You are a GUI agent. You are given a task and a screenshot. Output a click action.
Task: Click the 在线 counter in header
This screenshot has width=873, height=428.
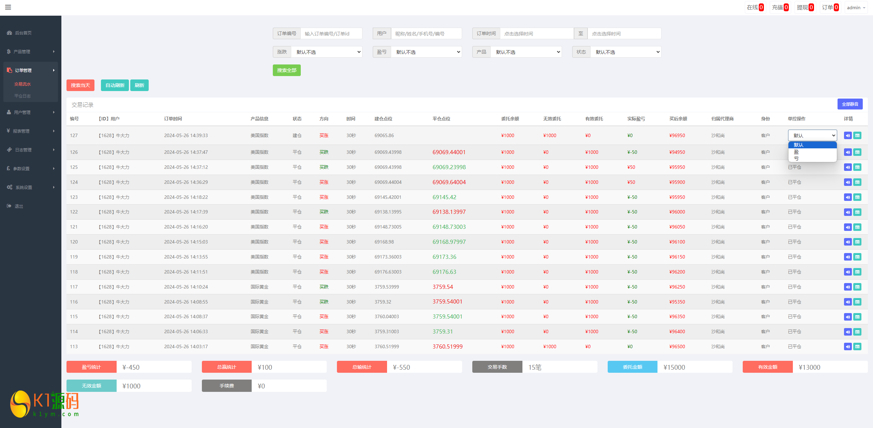pyautogui.click(x=755, y=8)
